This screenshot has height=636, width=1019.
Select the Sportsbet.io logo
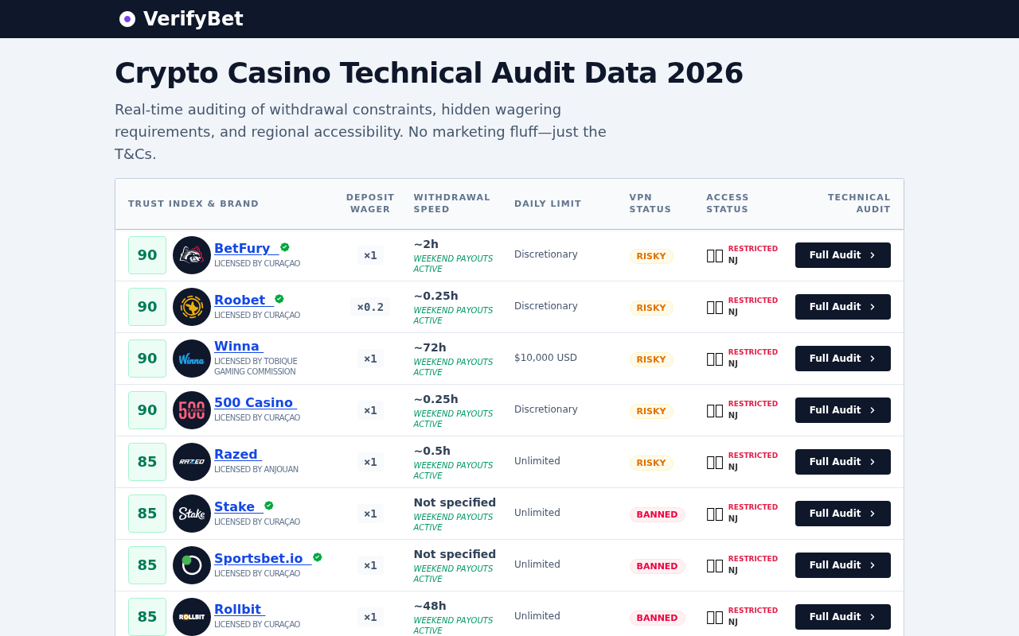click(192, 565)
